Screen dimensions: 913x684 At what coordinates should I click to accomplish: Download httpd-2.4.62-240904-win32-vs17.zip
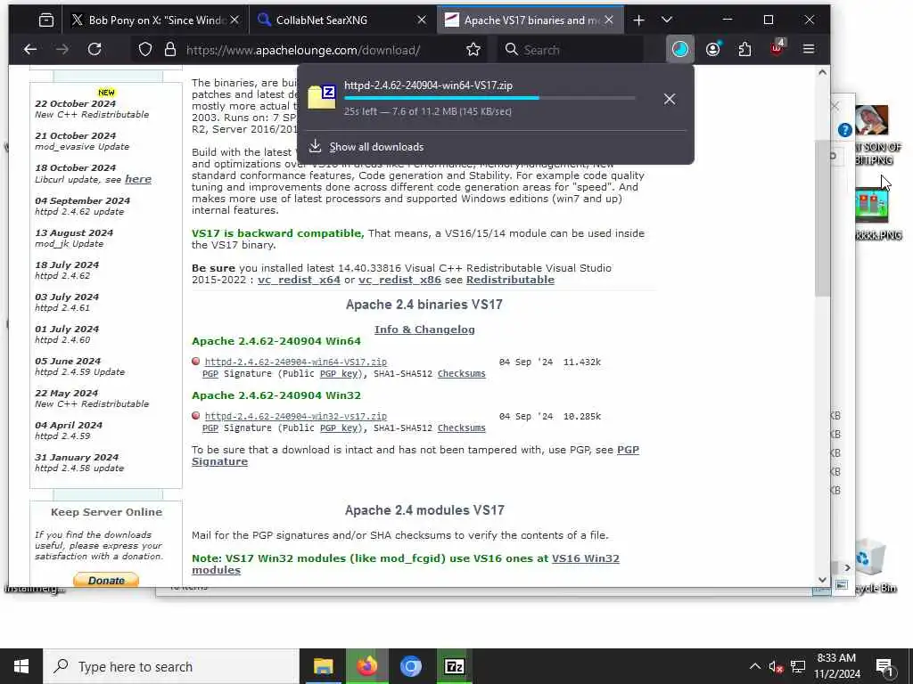click(x=296, y=417)
